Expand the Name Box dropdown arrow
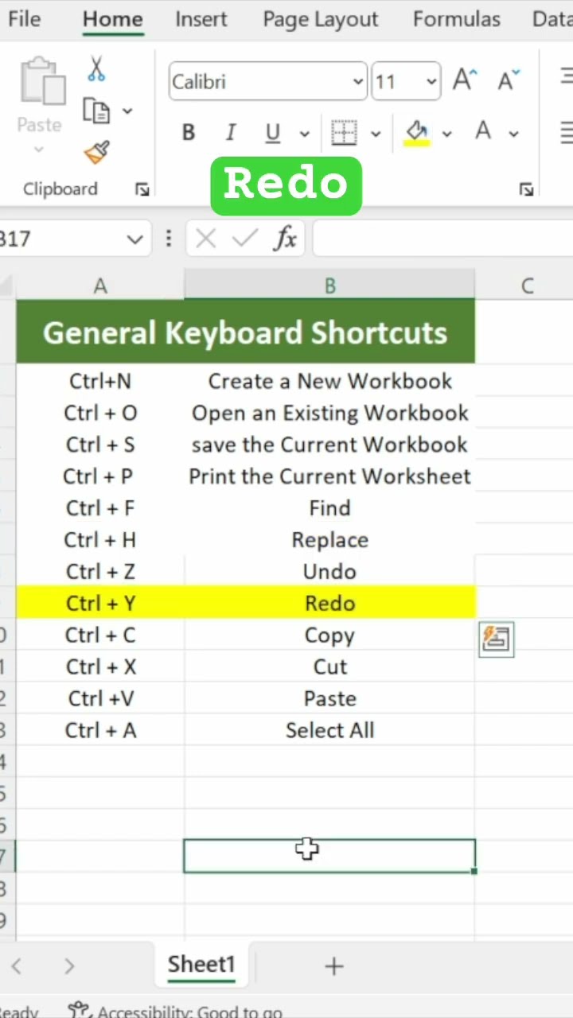Image resolution: width=573 pixels, height=1018 pixels. click(x=134, y=239)
